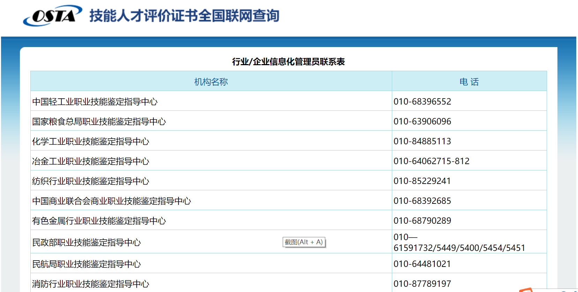The width and height of the screenshot is (578, 292).
Task: Click 民航局职业技能鉴定指导中心 name cell
Action: pyautogui.click(x=86, y=264)
